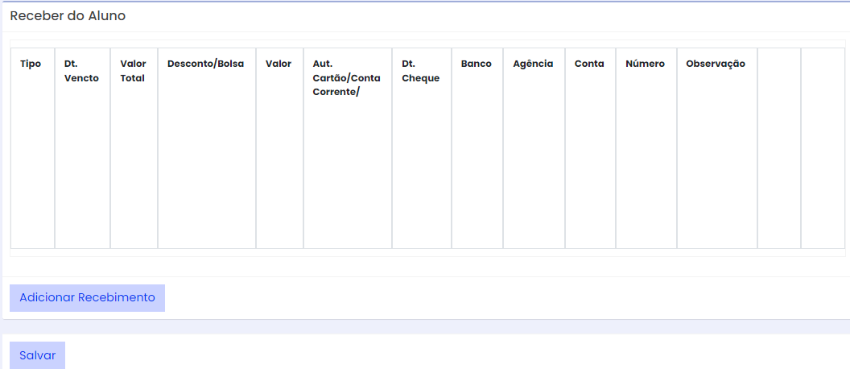Click the Conta column header
This screenshot has height=369, width=850.
[589, 64]
